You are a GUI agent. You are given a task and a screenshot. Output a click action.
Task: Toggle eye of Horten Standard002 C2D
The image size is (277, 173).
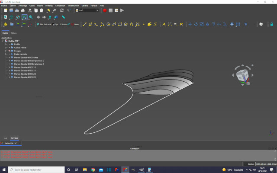[x=10, y=77]
